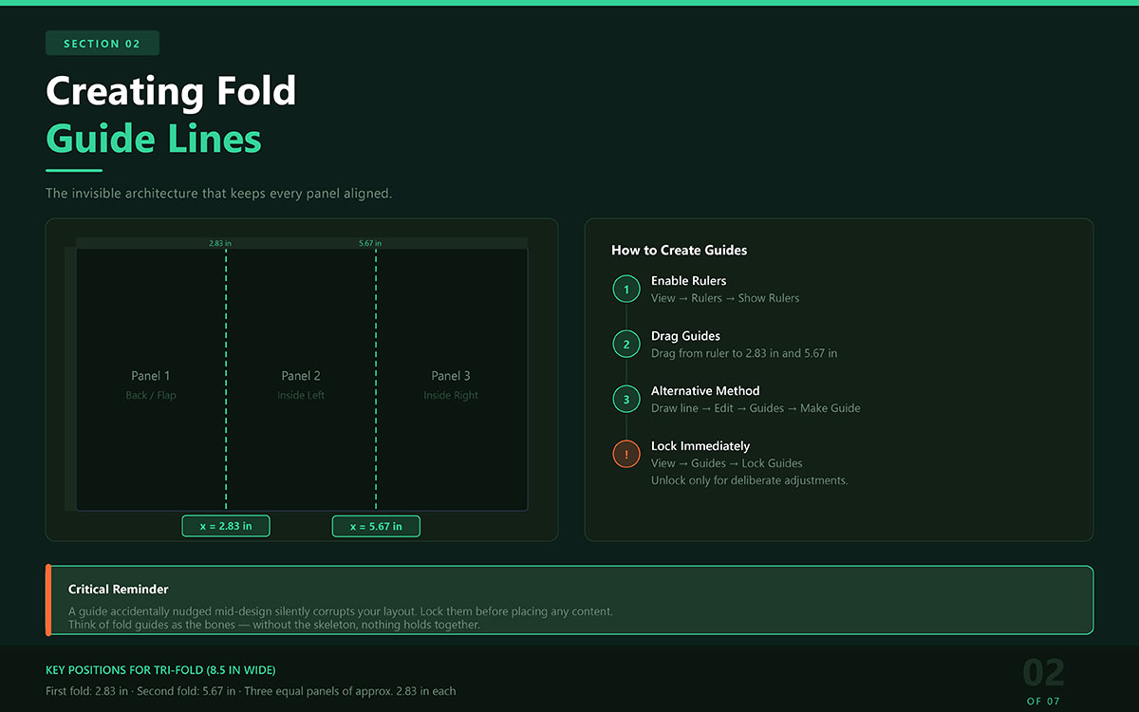
Task: Click the 2.83 in ruler marker
Action: click(220, 244)
